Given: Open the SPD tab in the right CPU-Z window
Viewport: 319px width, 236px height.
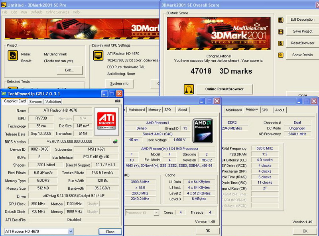Looking at the screenshot, I should [x=265, y=110].
